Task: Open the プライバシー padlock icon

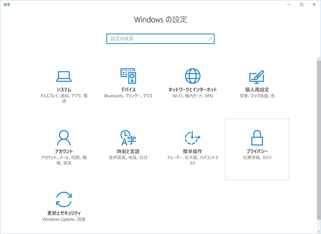Action: (257, 138)
